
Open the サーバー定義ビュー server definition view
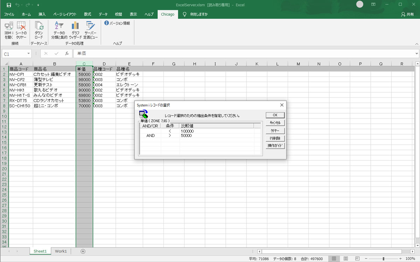[91, 30]
